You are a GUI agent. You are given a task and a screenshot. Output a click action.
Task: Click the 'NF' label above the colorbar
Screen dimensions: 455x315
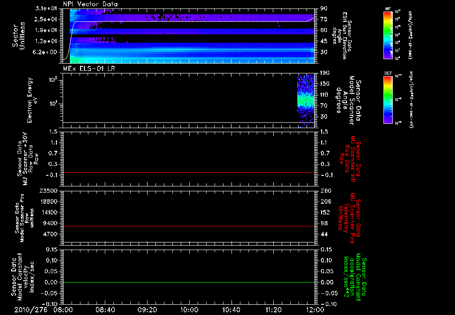click(388, 9)
